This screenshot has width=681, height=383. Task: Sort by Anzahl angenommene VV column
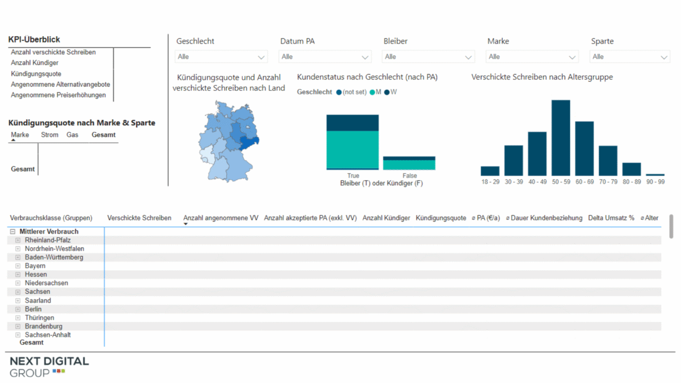pyautogui.click(x=220, y=218)
